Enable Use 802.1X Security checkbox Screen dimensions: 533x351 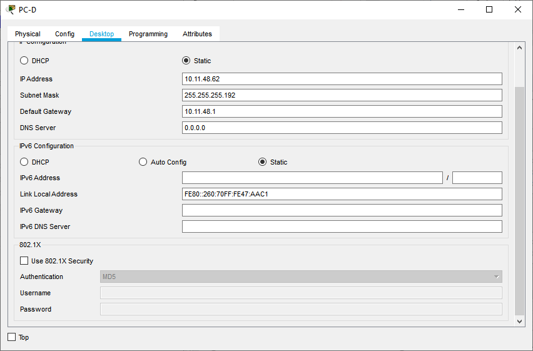coord(24,261)
